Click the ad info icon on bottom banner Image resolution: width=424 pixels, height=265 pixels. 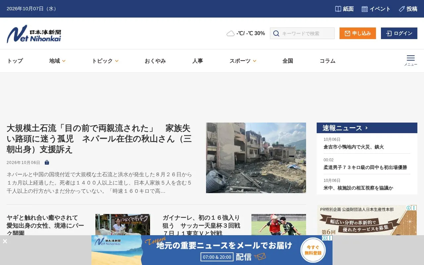tap(325, 238)
